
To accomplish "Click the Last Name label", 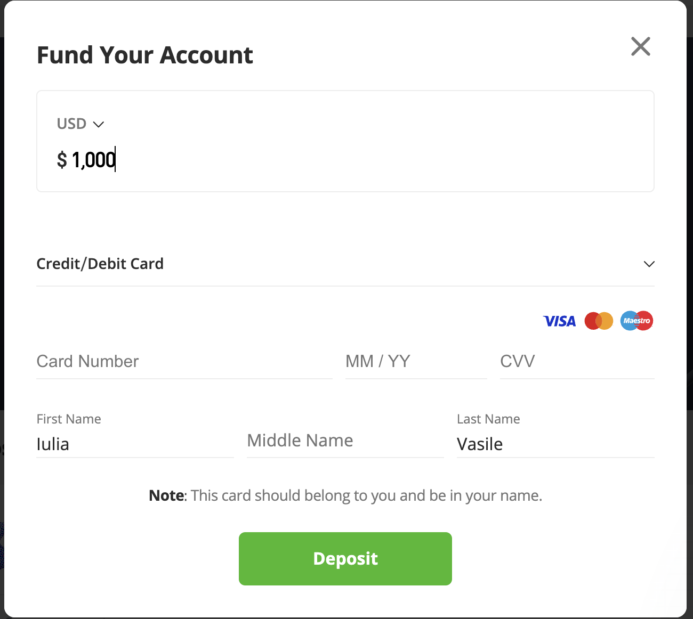I will tap(488, 419).
